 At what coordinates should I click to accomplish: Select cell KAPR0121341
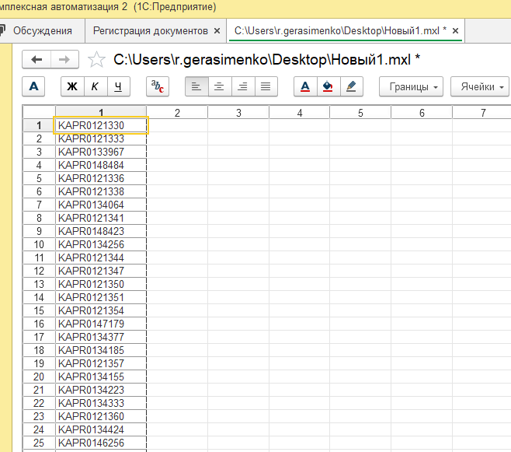[101, 218]
